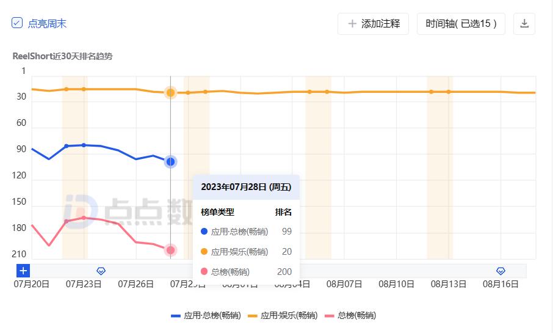Click the diamond marker near 08月16日
Screen dimensions: 553x333
click(x=501, y=271)
